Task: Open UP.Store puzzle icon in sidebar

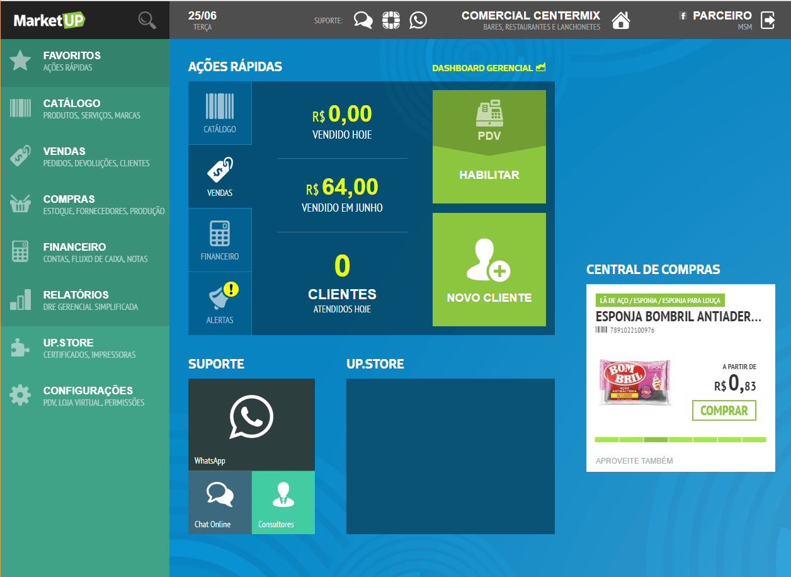Action: (21, 348)
